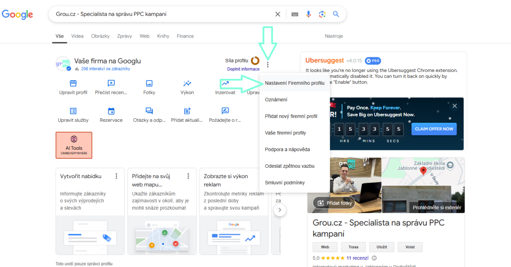This screenshot has height=267, width=511.
Task: Click the Trasa directions button
Action: click(353, 247)
